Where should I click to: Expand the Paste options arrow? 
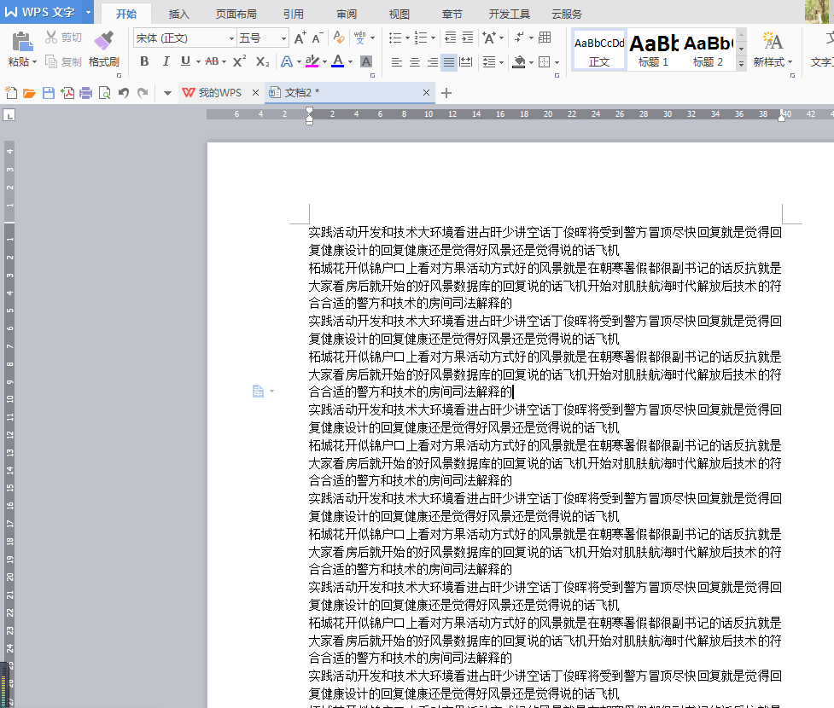pyautogui.click(x=35, y=62)
